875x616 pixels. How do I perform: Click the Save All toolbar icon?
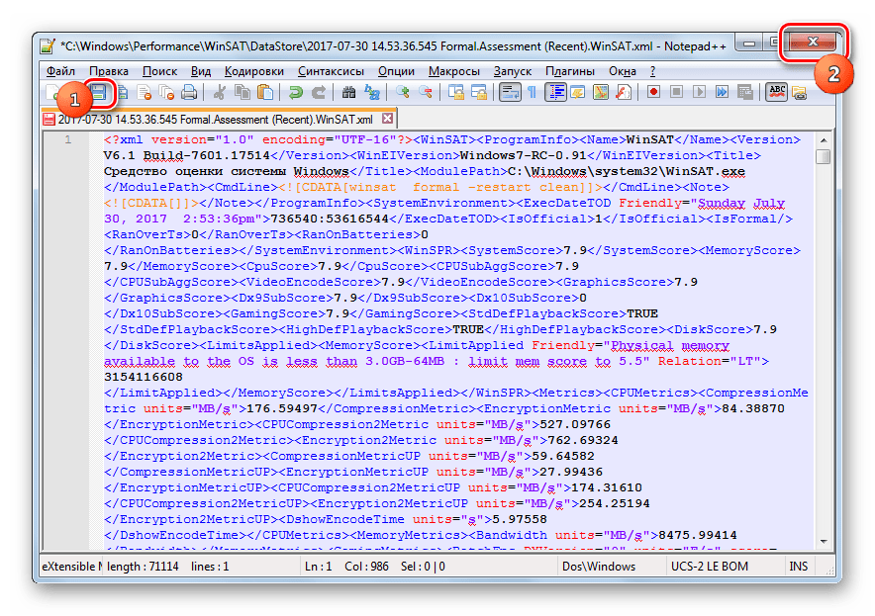tap(122, 92)
